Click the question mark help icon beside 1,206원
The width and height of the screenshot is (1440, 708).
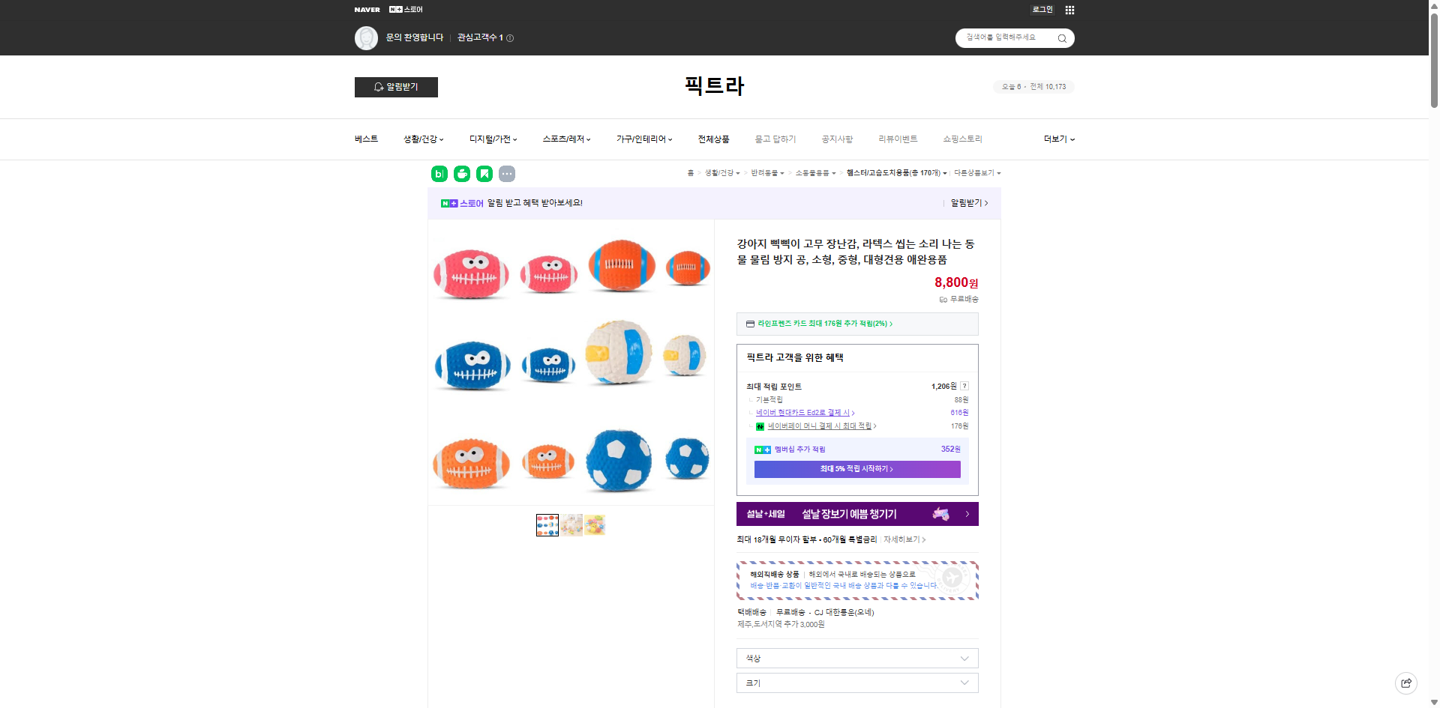click(x=965, y=386)
